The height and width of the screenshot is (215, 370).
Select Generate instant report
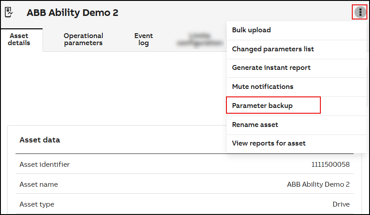tap(271, 68)
